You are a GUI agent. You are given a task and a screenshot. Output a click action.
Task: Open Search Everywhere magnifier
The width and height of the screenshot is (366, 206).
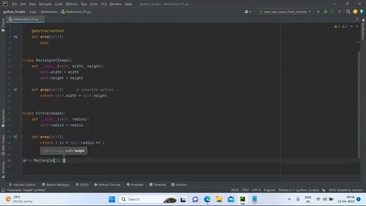348,11
